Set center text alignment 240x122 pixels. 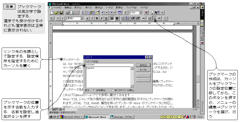coord(117,19)
